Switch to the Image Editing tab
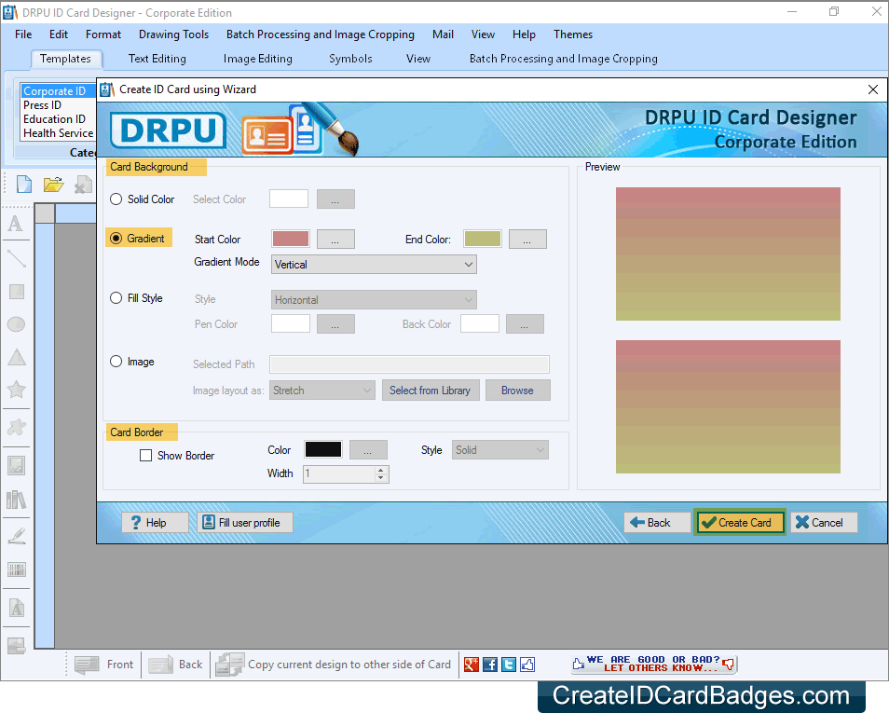889x713 pixels. (258, 59)
